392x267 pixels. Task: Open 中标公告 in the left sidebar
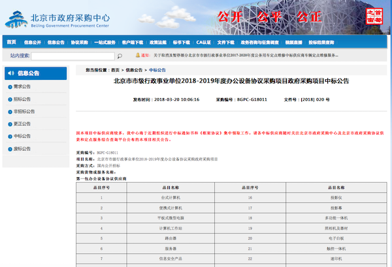tap(22, 136)
